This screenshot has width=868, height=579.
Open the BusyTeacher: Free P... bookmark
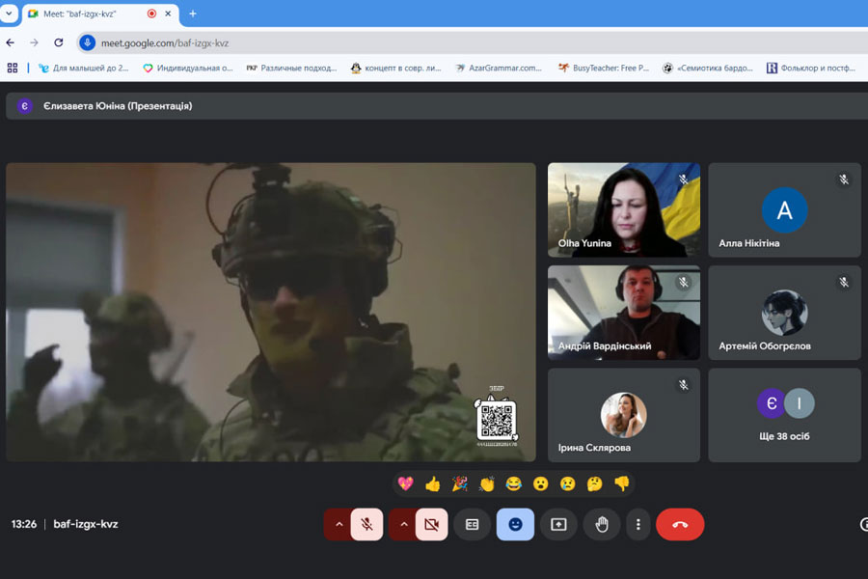coord(604,69)
